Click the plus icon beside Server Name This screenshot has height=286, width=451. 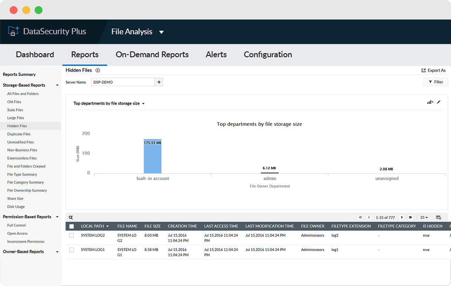click(x=158, y=82)
